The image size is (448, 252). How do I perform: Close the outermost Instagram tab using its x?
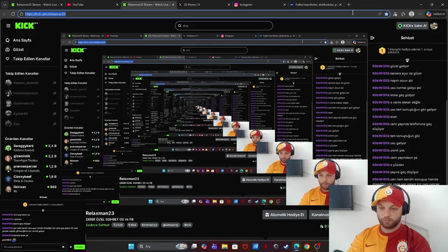[285, 5]
